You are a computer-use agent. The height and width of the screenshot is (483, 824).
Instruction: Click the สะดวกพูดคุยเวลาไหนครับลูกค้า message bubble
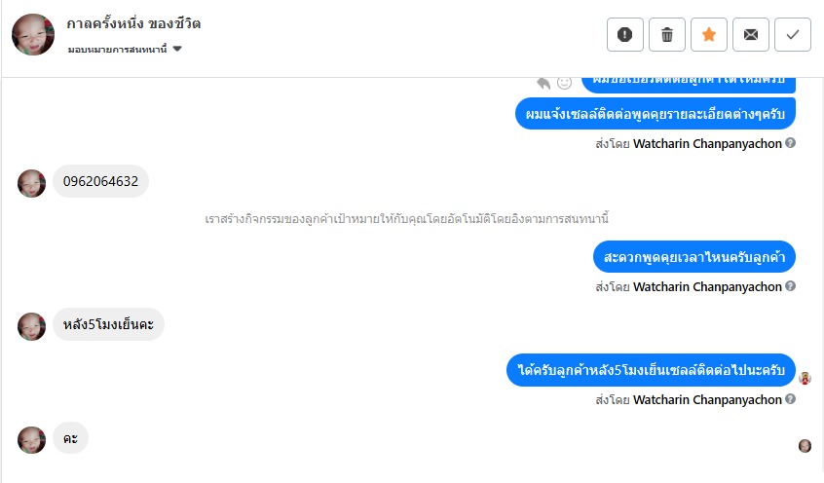point(693,257)
